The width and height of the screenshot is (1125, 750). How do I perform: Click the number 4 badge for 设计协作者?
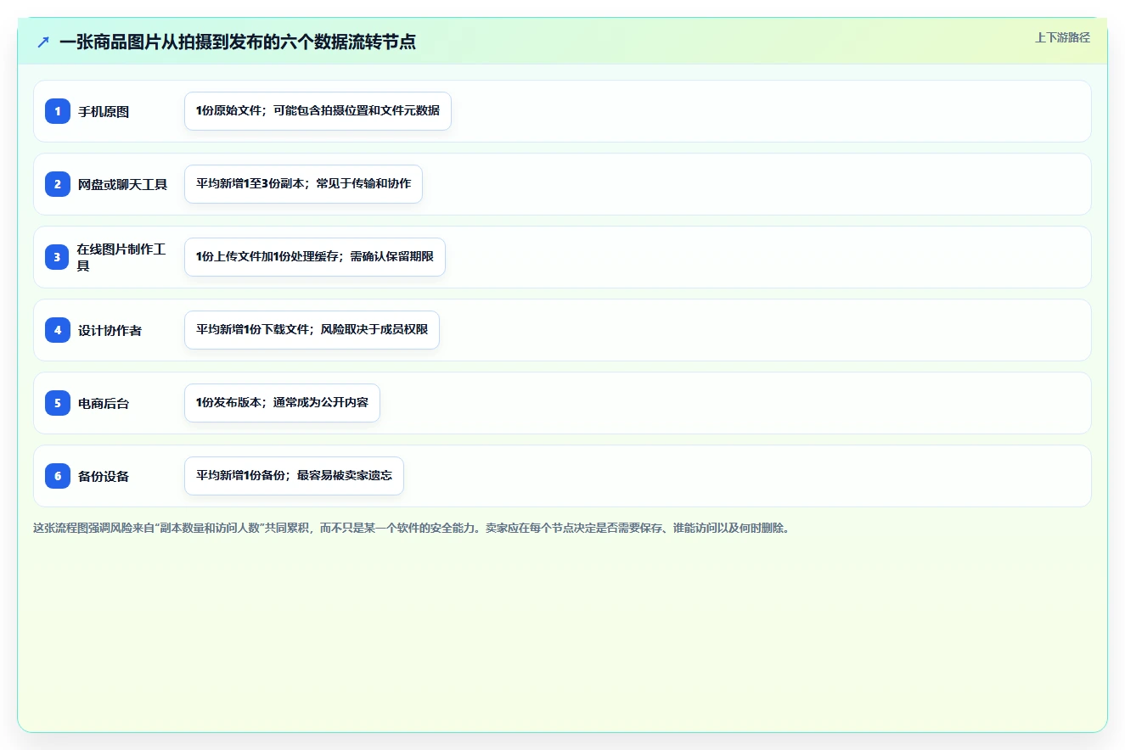pyautogui.click(x=58, y=330)
